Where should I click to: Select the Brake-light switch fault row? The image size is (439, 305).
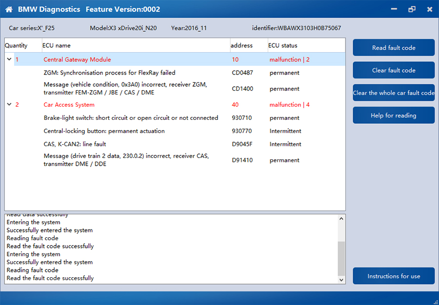[x=131, y=118]
